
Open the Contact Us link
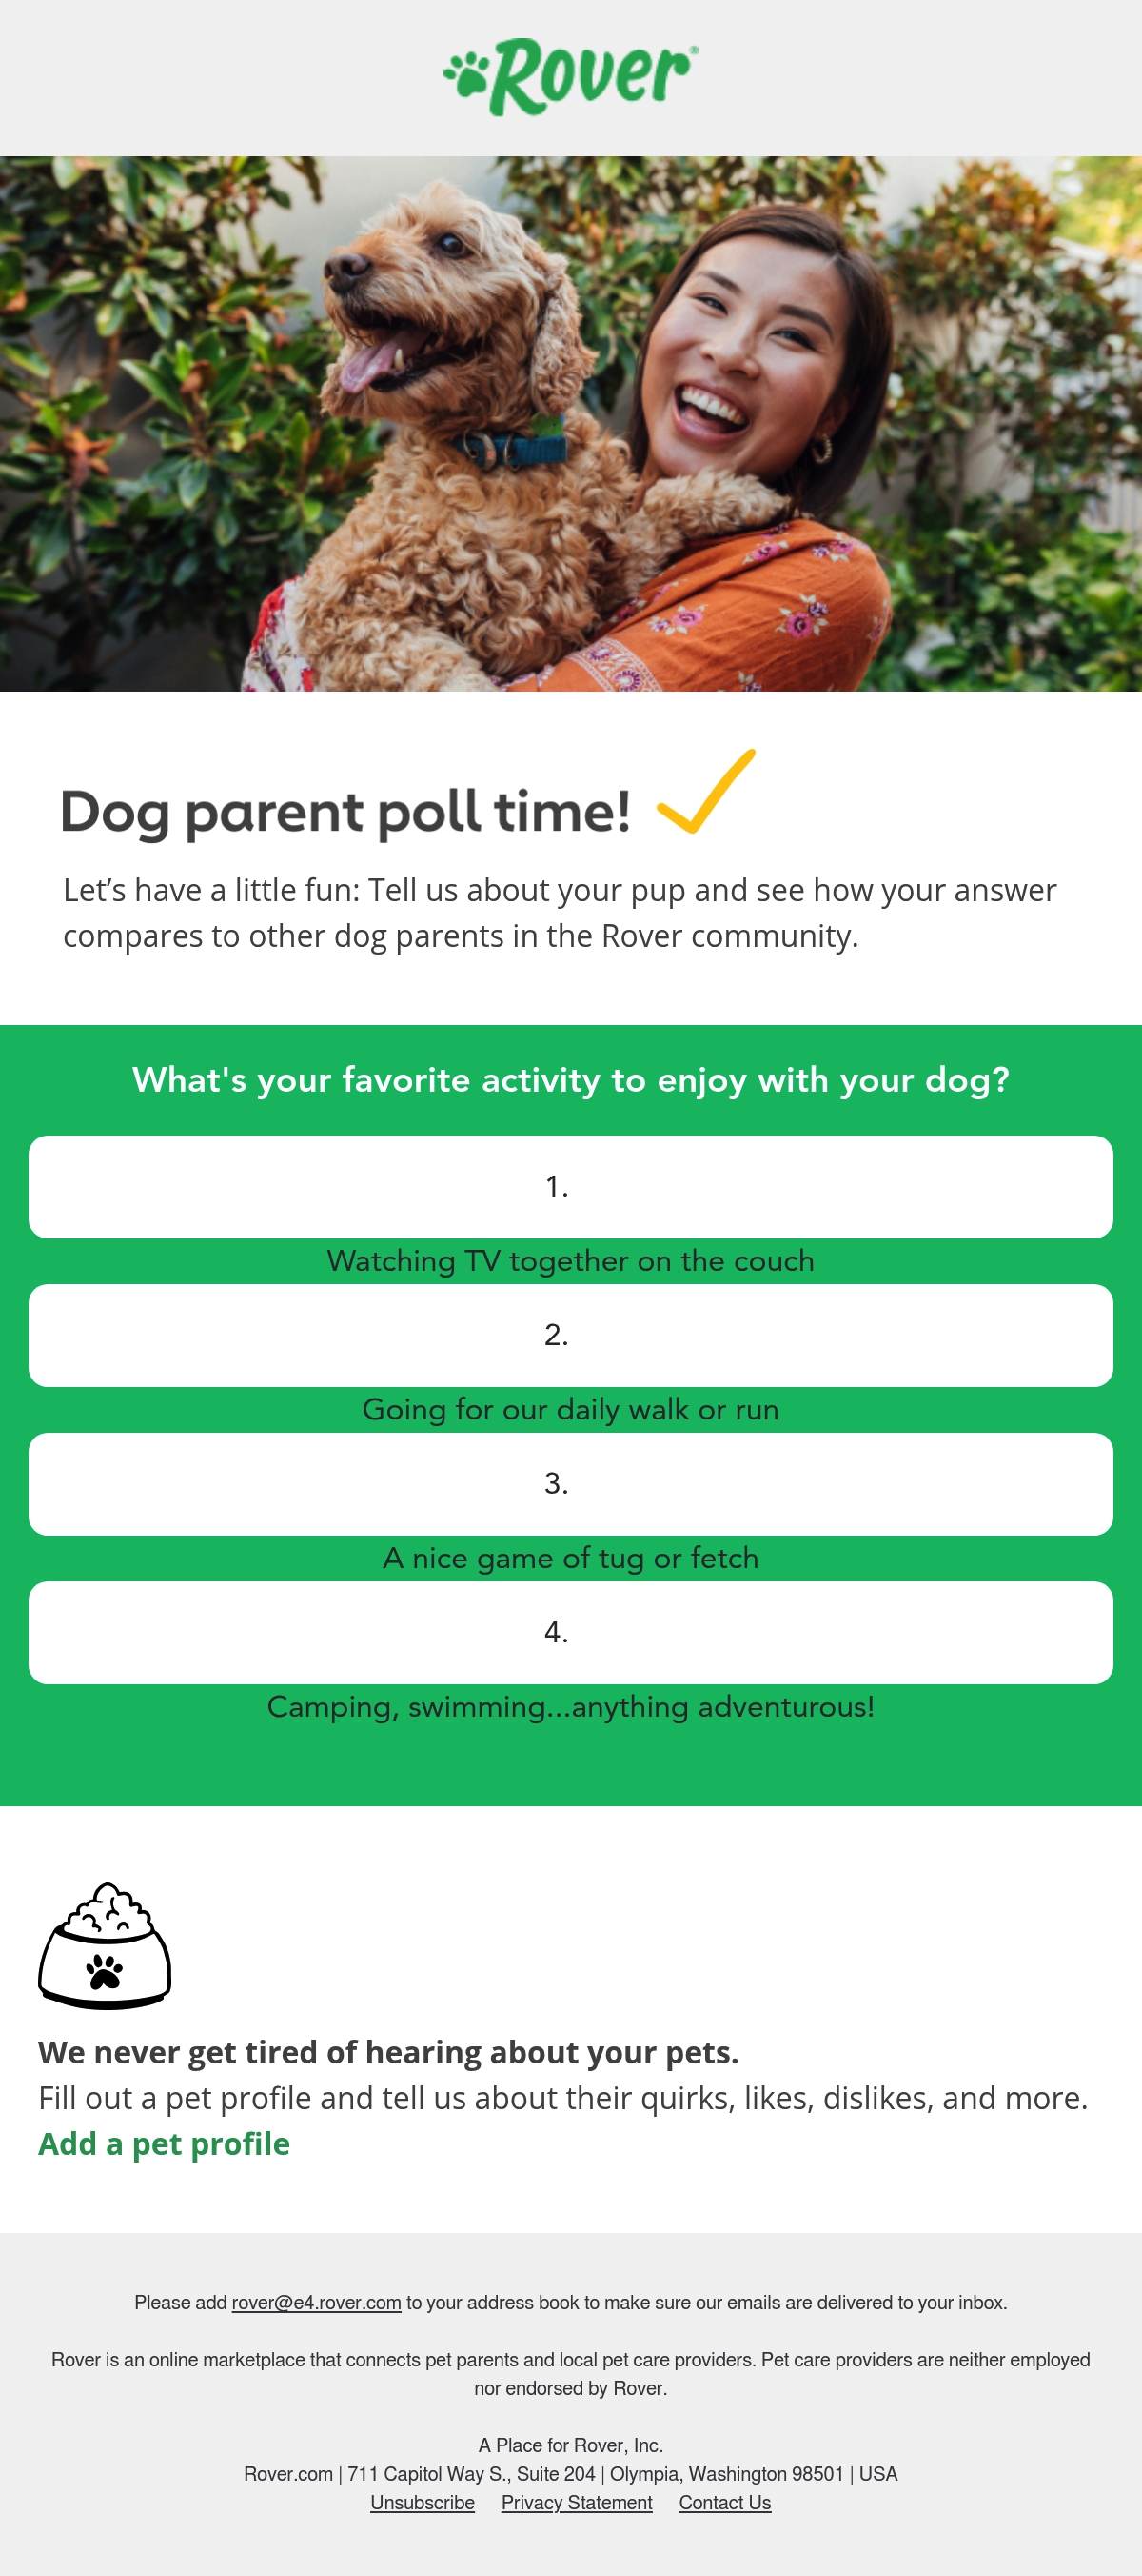[x=725, y=2502]
